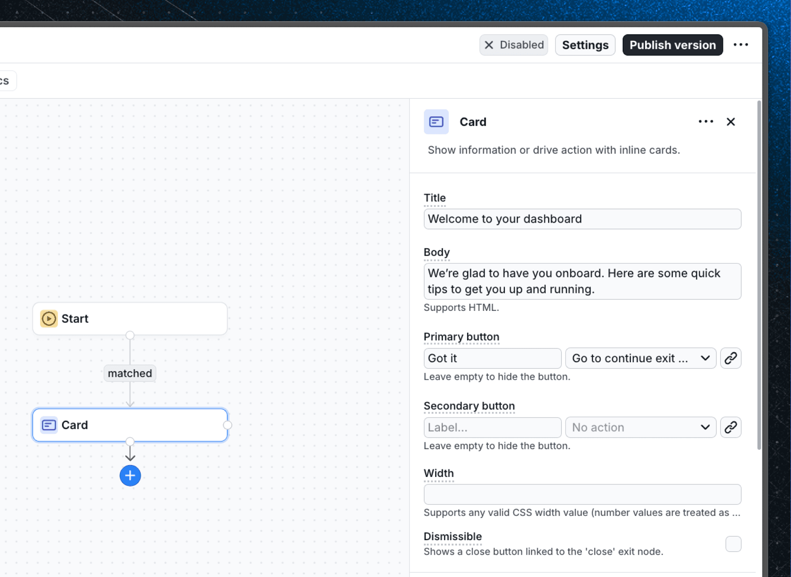Screen dimensions: 791x577
Task: Click the Width input field
Action: tap(582, 494)
